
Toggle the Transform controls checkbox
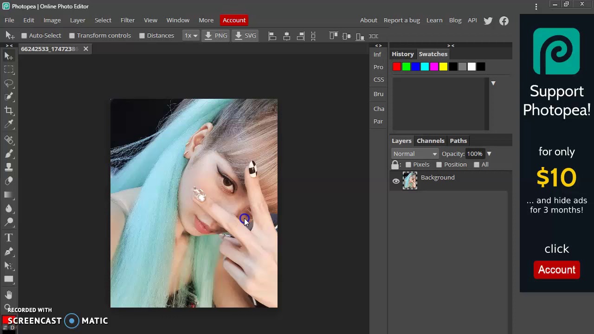point(72,36)
